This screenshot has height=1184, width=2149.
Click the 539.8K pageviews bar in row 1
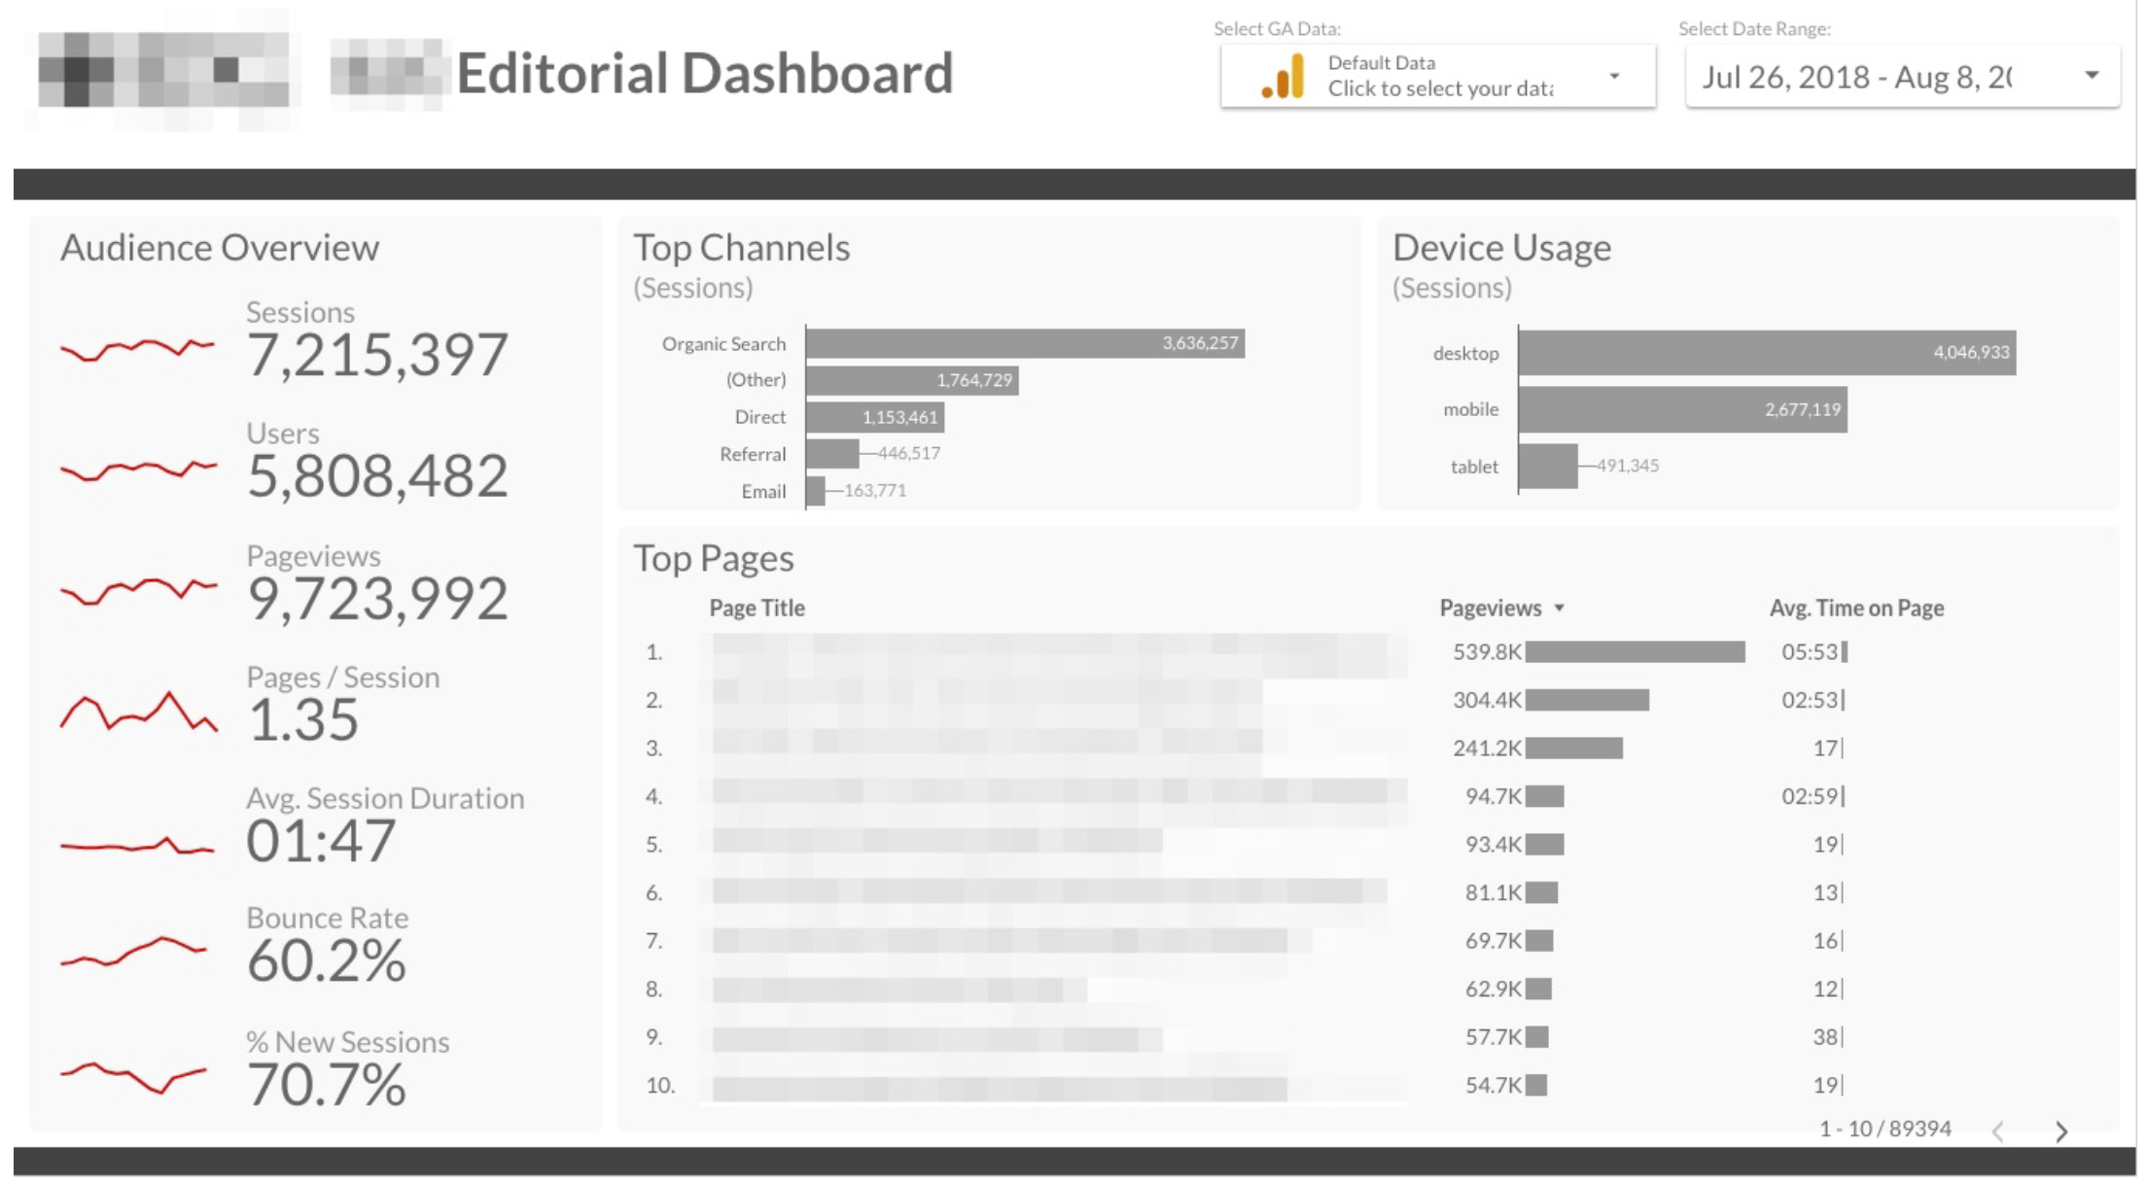(1635, 652)
